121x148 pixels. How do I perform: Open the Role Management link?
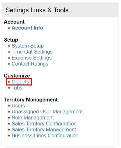[x=33, y=117]
